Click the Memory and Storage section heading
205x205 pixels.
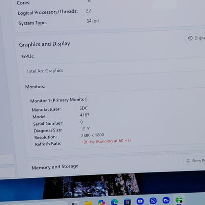coord(55,167)
